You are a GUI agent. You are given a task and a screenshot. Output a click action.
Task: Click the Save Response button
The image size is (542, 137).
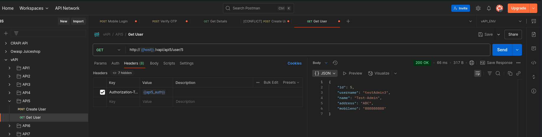496,63
